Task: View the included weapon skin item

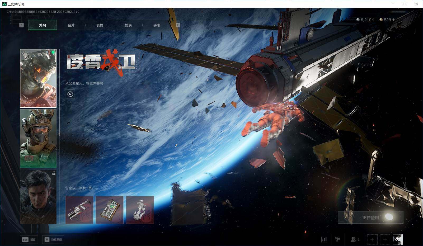Action: tap(79, 210)
